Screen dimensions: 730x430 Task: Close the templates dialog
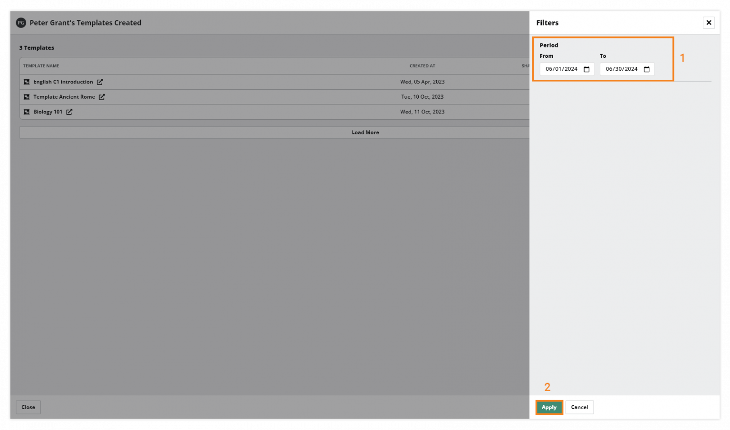point(28,407)
